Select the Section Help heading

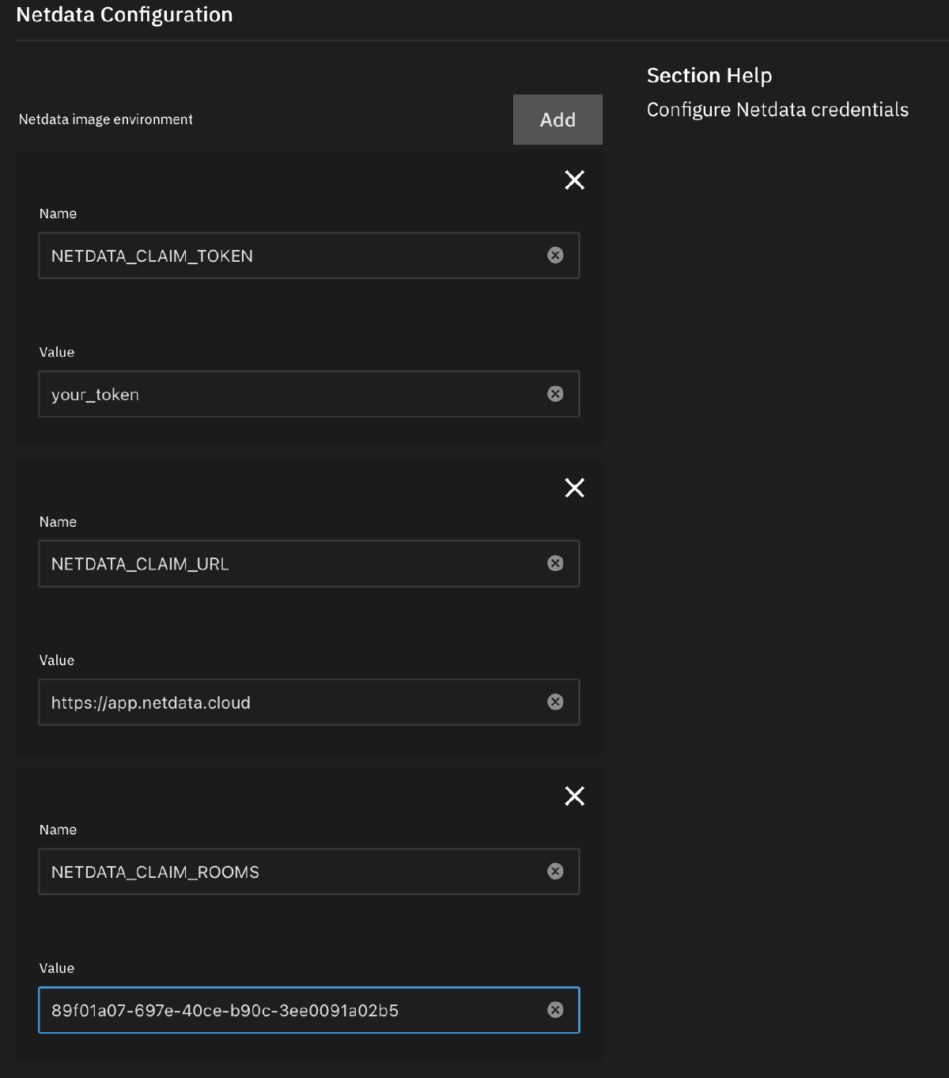(709, 75)
